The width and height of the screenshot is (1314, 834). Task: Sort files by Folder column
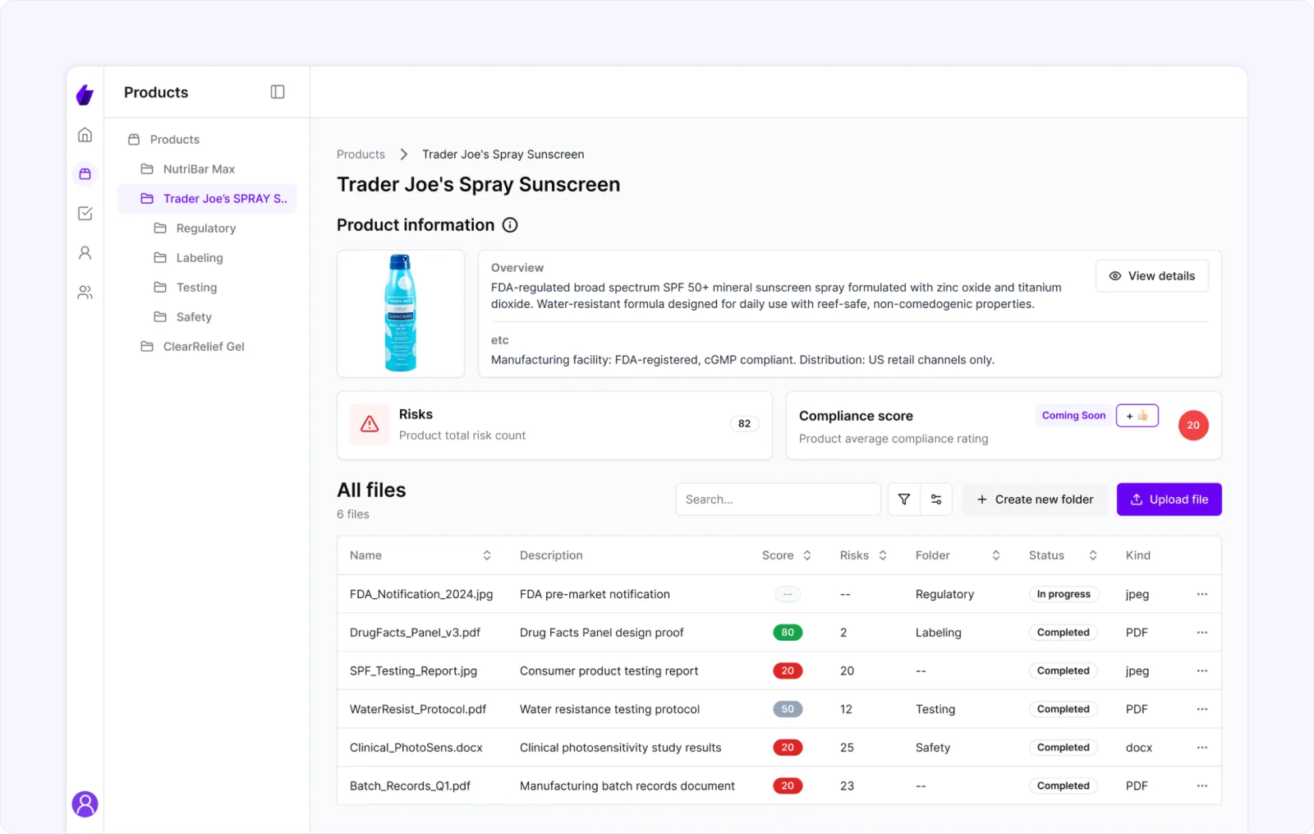(996, 555)
